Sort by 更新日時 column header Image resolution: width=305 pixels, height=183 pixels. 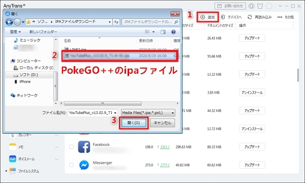pyautogui.click(x=146, y=41)
